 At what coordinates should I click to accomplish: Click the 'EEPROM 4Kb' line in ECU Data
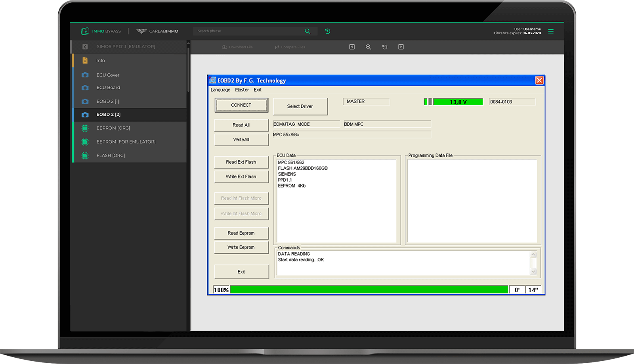tap(292, 186)
